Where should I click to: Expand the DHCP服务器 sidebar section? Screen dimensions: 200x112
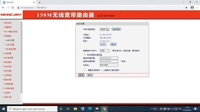tap(8, 58)
